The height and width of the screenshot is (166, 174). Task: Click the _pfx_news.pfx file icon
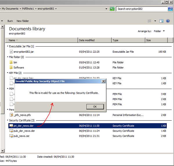tap(11, 115)
